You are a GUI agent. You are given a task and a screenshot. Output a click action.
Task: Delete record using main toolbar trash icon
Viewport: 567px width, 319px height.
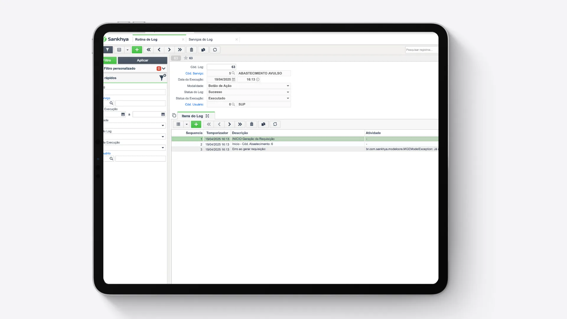pyautogui.click(x=191, y=50)
